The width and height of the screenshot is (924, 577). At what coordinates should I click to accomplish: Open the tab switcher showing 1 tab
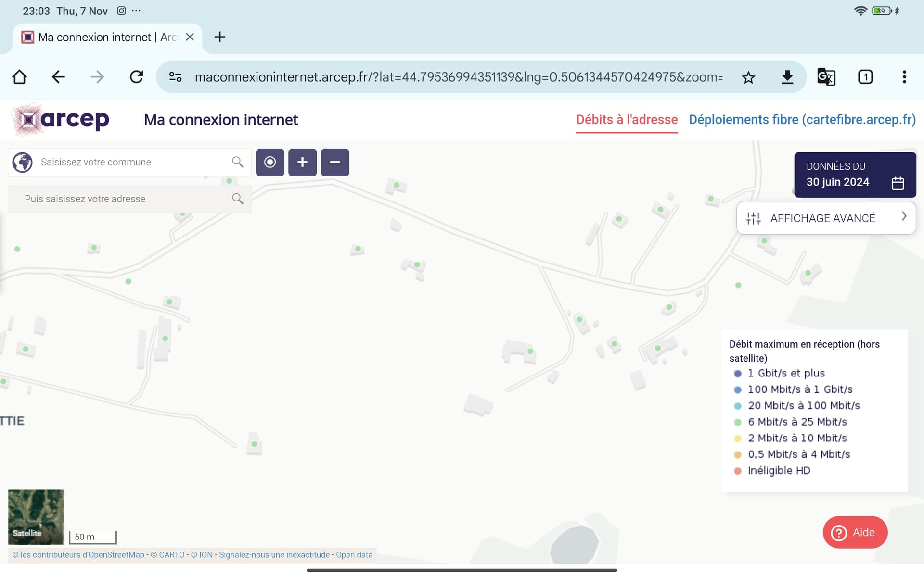click(x=865, y=77)
